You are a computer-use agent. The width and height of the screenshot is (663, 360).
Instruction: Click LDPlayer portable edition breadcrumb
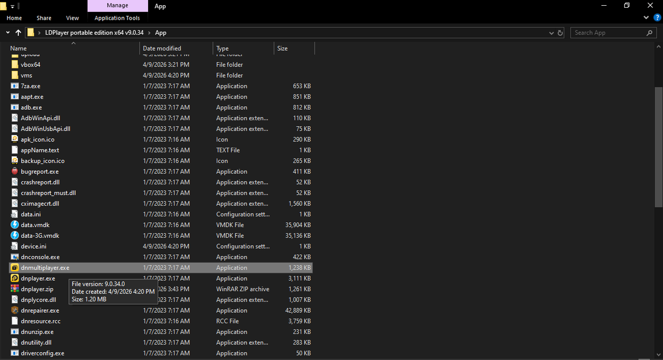[x=94, y=33]
